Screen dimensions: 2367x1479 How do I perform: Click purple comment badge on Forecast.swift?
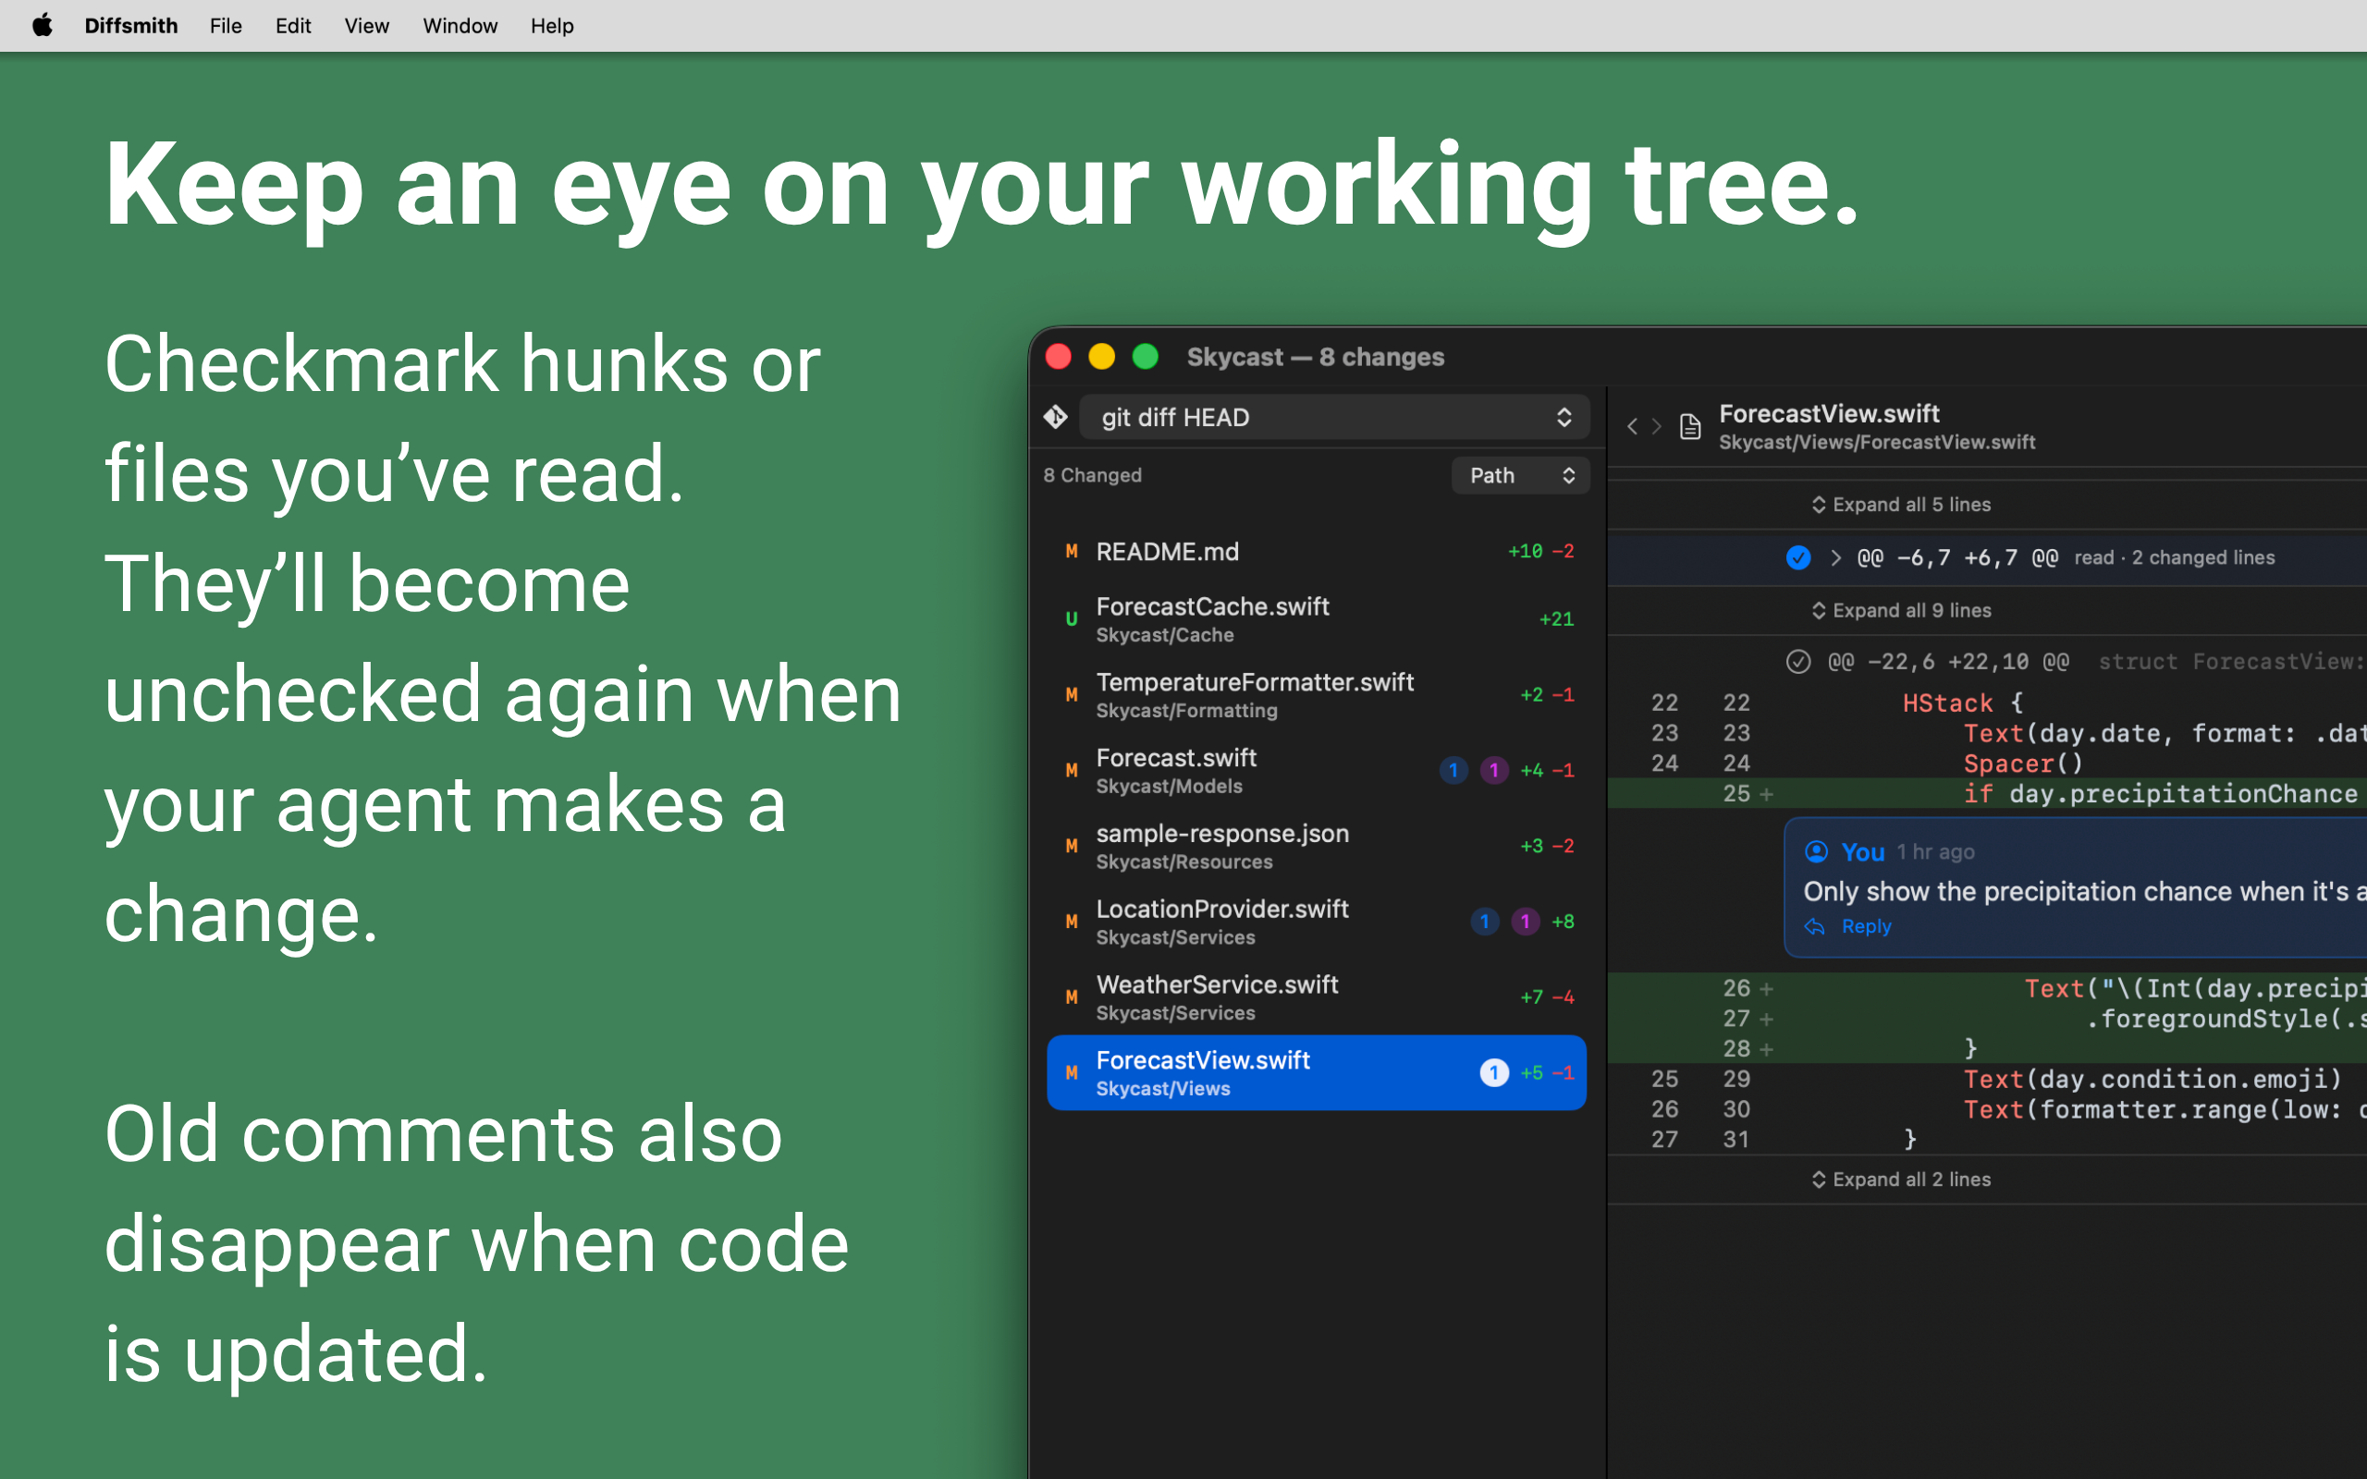(1493, 771)
